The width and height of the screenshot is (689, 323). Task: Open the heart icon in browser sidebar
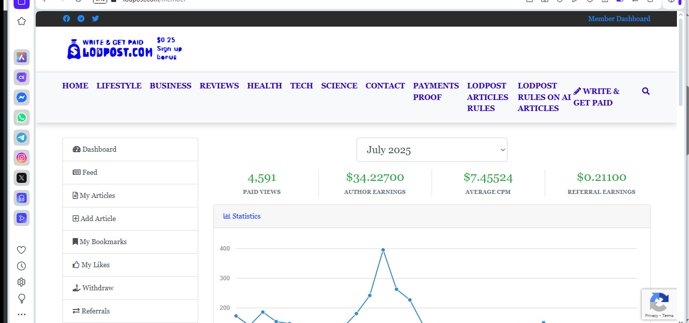click(x=22, y=250)
